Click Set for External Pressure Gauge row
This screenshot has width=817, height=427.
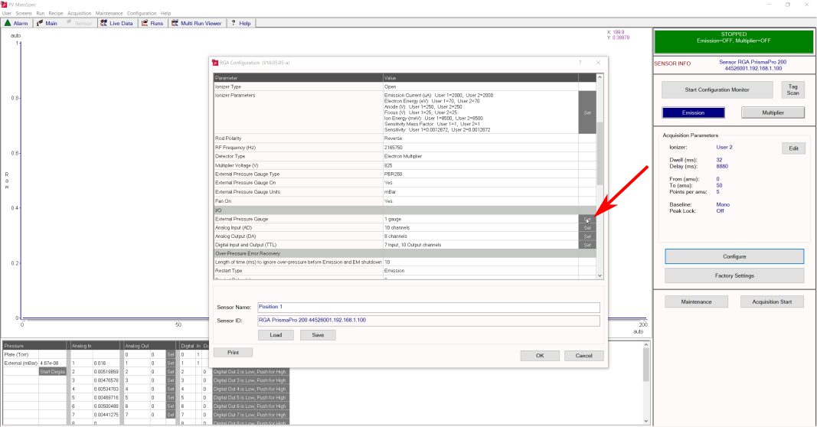pos(587,219)
